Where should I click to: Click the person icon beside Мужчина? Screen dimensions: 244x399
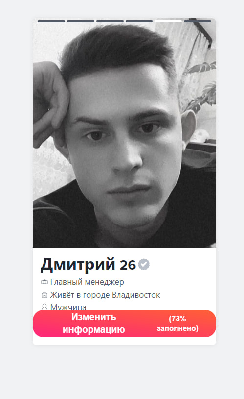click(44, 307)
